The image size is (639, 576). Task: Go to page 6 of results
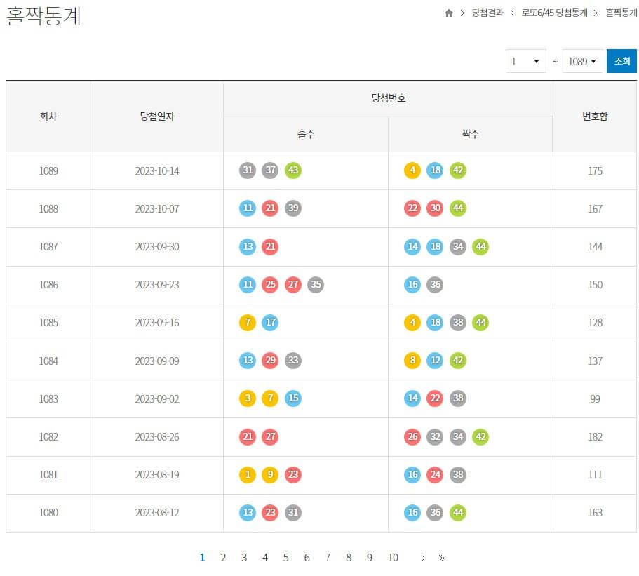pyautogui.click(x=307, y=558)
